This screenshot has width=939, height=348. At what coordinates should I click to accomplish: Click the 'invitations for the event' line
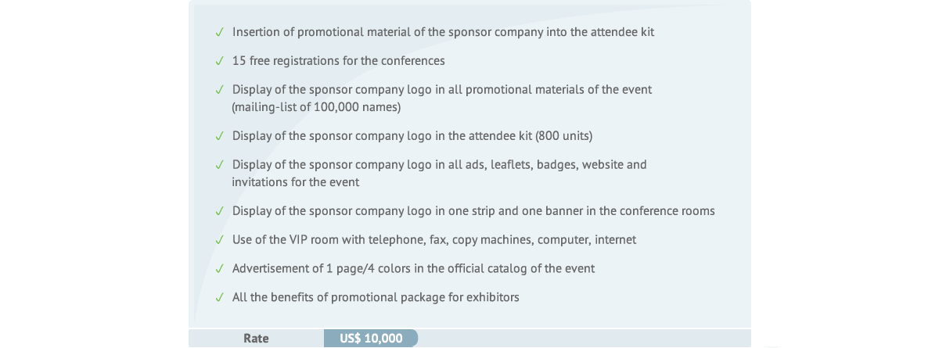coord(296,182)
